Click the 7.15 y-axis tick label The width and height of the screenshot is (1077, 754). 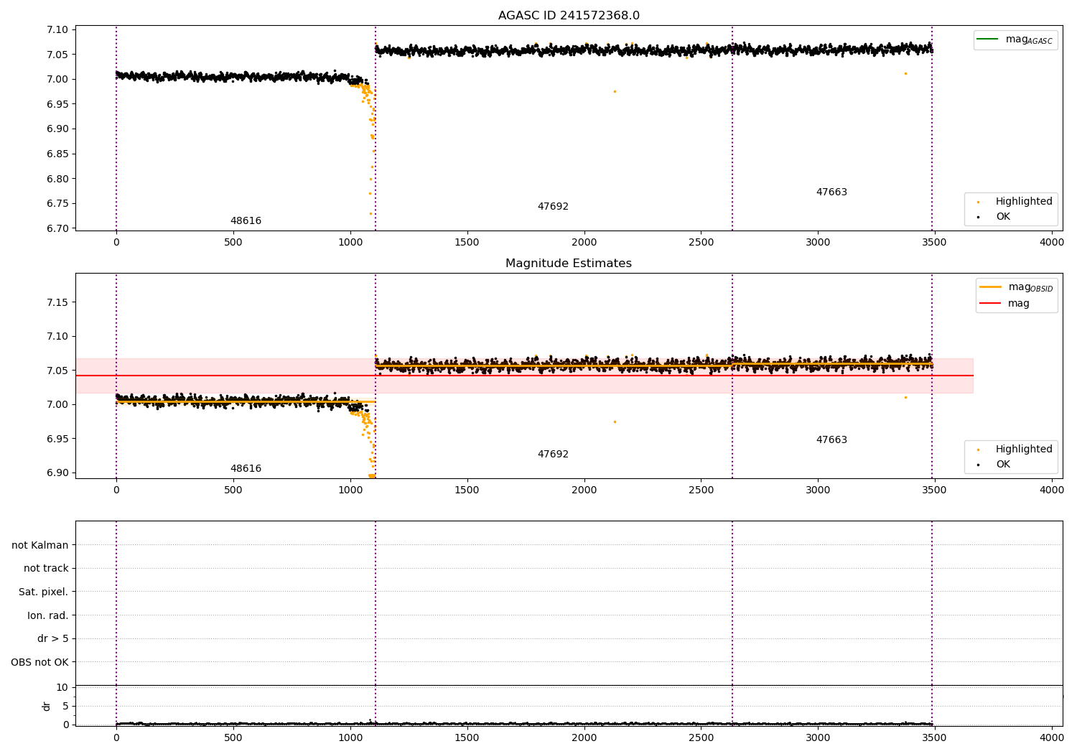click(58, 302)
